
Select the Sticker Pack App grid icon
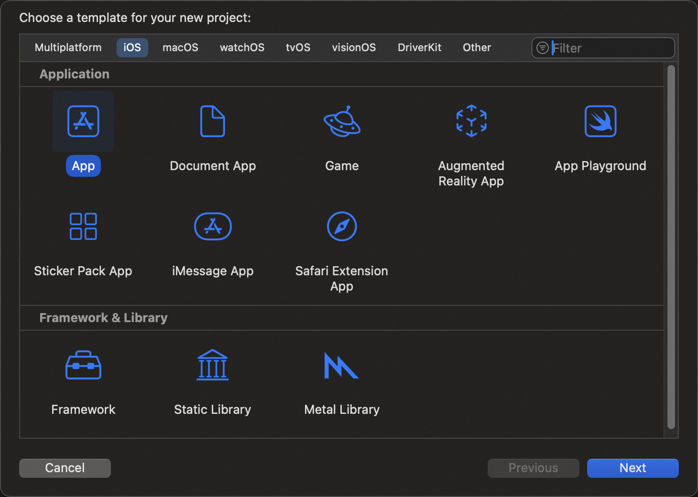pos(83,227)
